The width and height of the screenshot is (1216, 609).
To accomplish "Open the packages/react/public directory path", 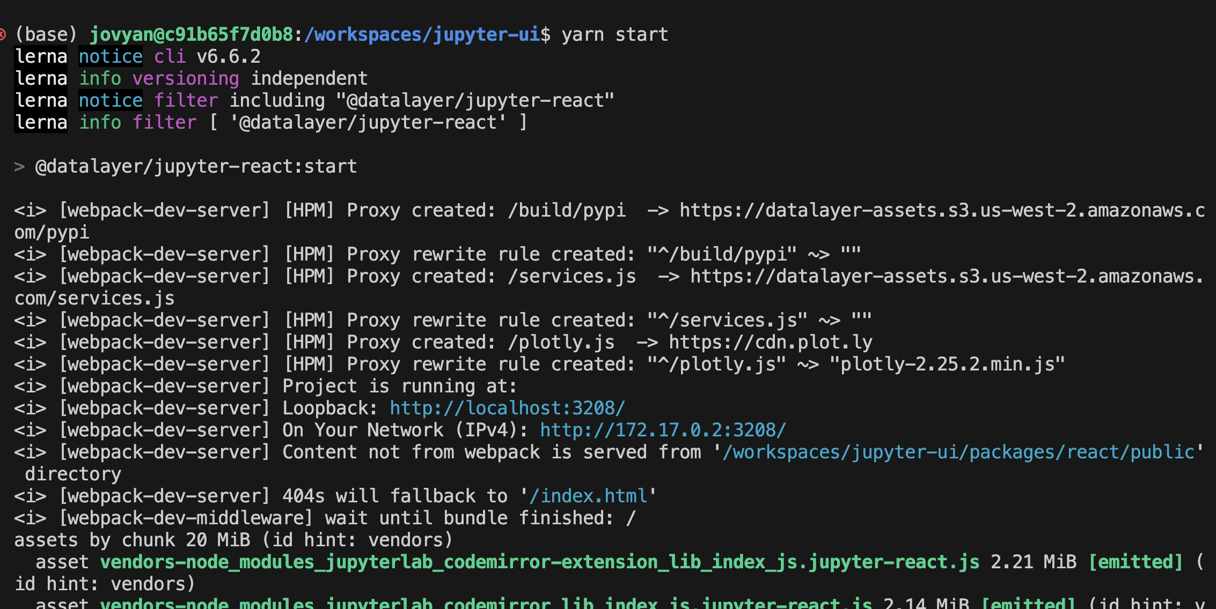I will 961,451.
